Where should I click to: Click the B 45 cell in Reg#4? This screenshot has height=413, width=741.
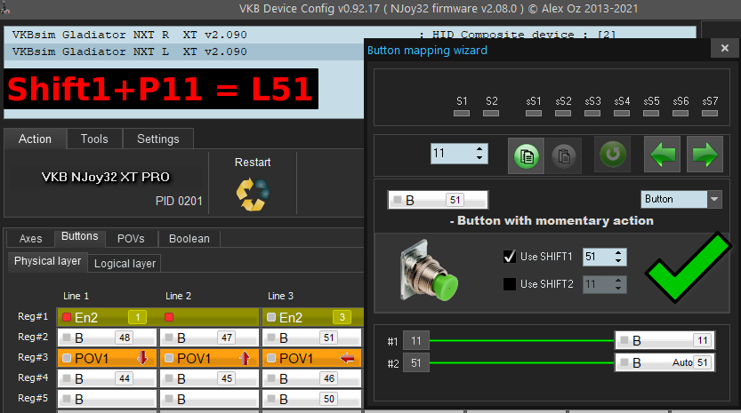[209, 378]
